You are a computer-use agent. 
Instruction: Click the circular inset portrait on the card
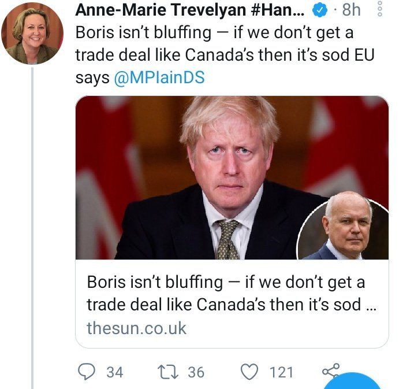(x=342, y=229)
